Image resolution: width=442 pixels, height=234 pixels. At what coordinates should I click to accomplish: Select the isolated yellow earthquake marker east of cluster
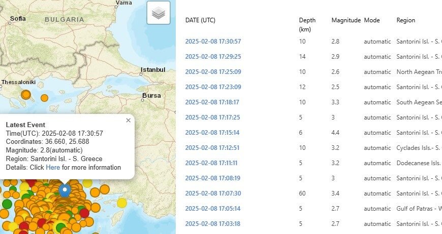pos(121,203)
